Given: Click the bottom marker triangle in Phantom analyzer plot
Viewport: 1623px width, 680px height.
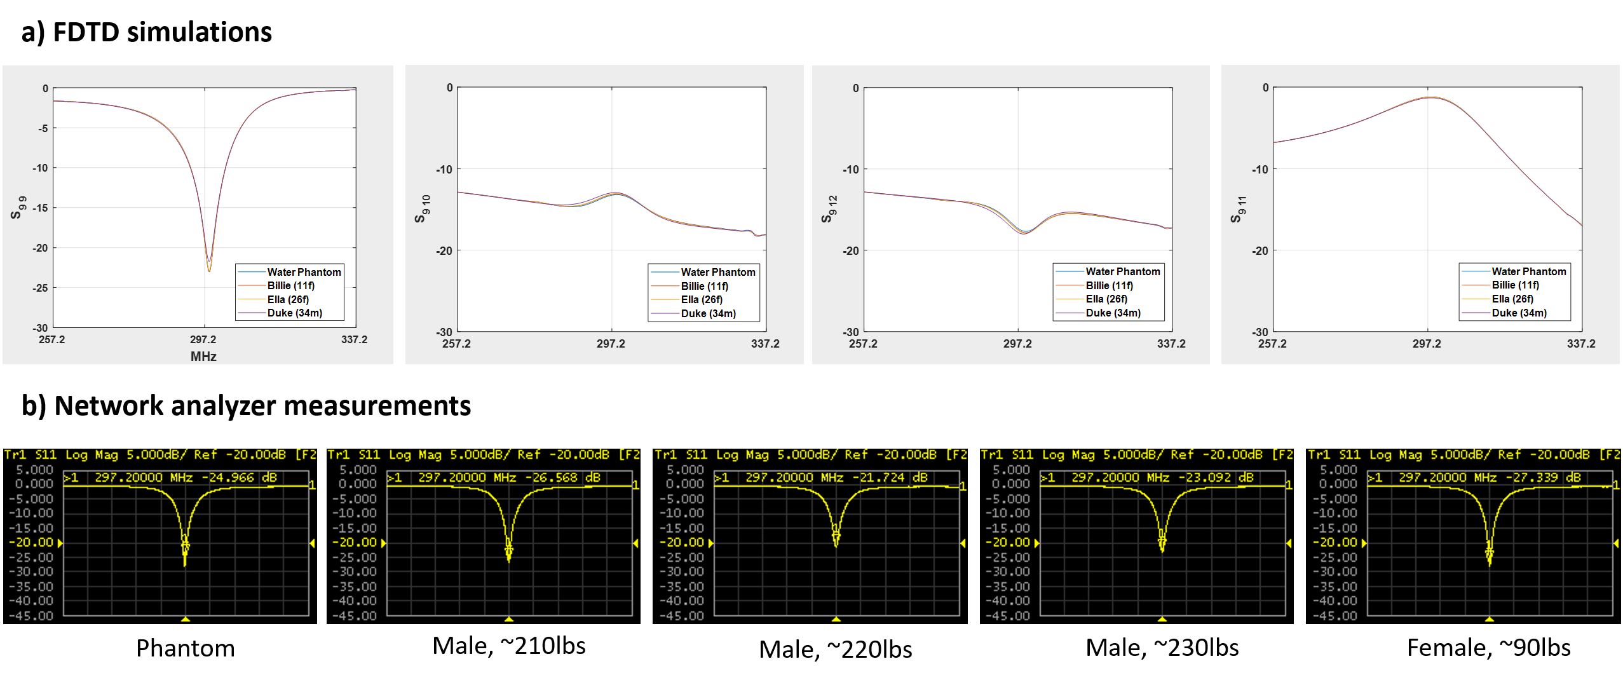Looking at the screenshot, I should (185, 618).
